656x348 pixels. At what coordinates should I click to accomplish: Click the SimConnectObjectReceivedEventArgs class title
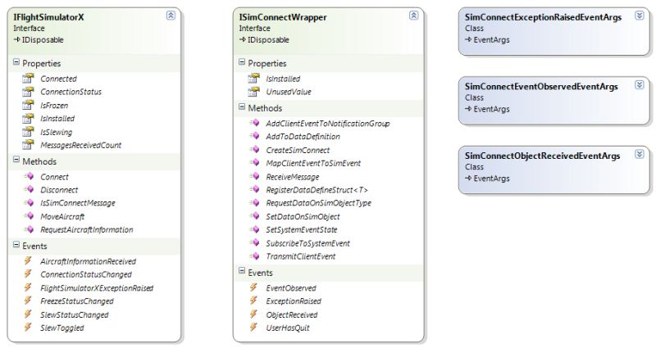coord(542,156)
